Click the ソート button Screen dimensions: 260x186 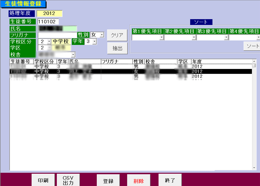[253, 46]
